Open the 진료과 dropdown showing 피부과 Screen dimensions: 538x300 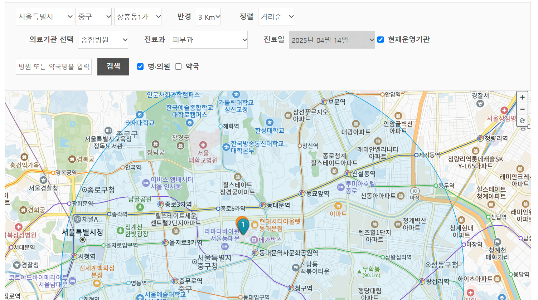tap(209, 40)
